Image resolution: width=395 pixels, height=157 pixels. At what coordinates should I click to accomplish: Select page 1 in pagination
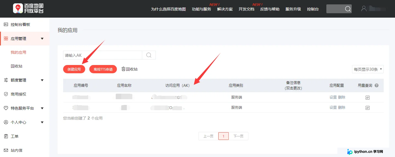pyautogui.click(x=224, y=136)
